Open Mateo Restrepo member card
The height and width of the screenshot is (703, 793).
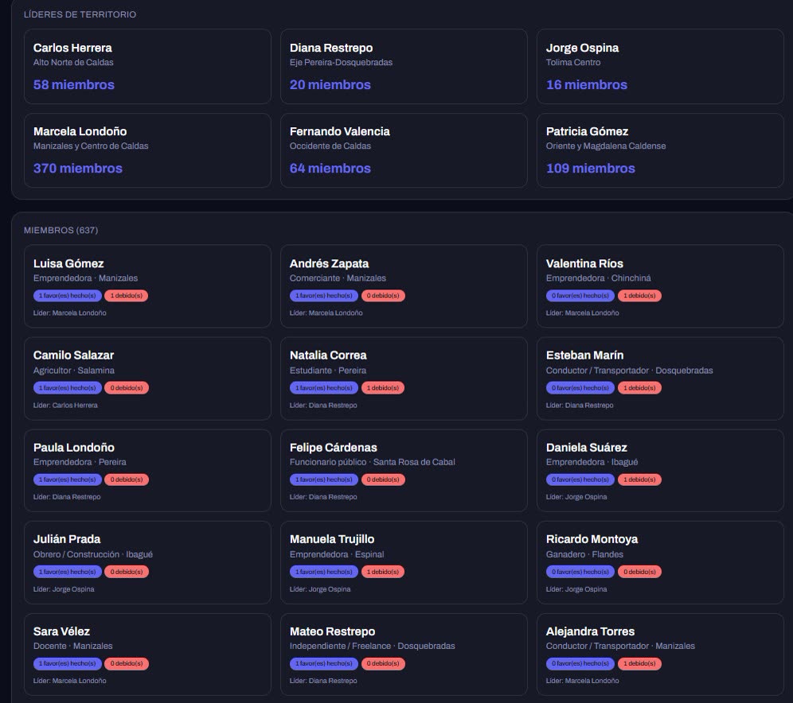click(x=404, y=654)
